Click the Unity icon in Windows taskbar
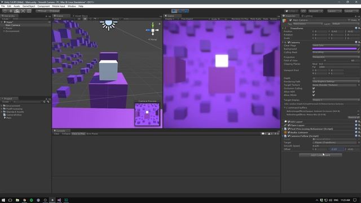The width and height of the screenshot is (361, 203). (52, 200)
